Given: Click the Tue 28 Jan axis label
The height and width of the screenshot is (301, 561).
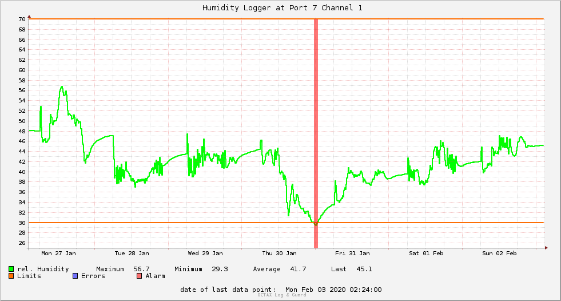Looking at the screenshot, I should (x=132, y=254).
